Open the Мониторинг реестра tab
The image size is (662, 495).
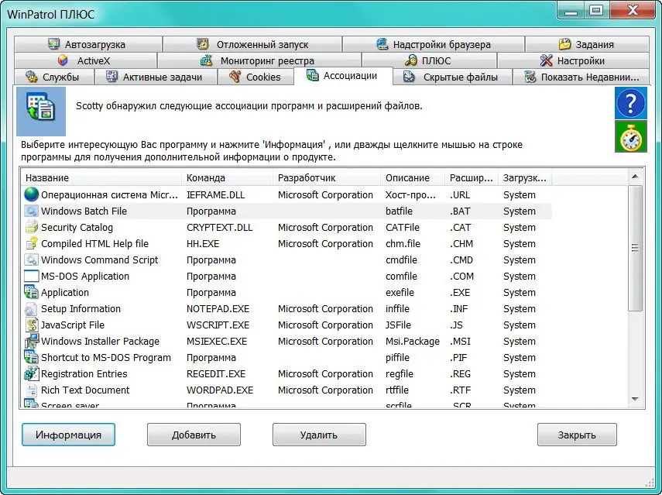tap(258, 60)
